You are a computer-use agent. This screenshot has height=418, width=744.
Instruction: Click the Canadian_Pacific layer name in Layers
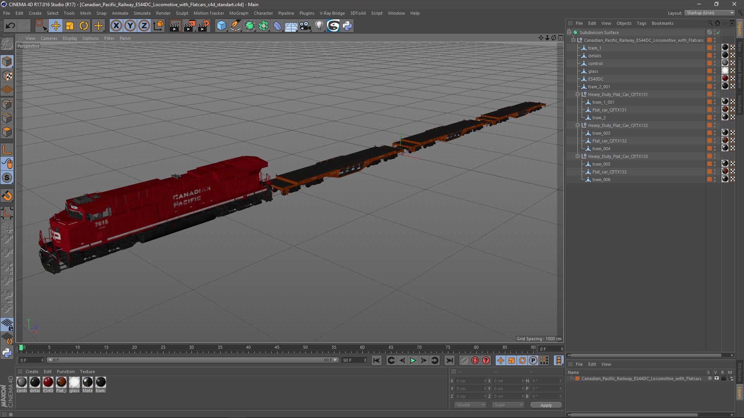pos(641,379)
